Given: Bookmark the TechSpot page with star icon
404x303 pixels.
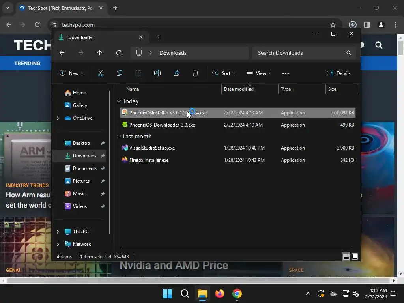Looking at the screenshot, I should pos(333,25).
